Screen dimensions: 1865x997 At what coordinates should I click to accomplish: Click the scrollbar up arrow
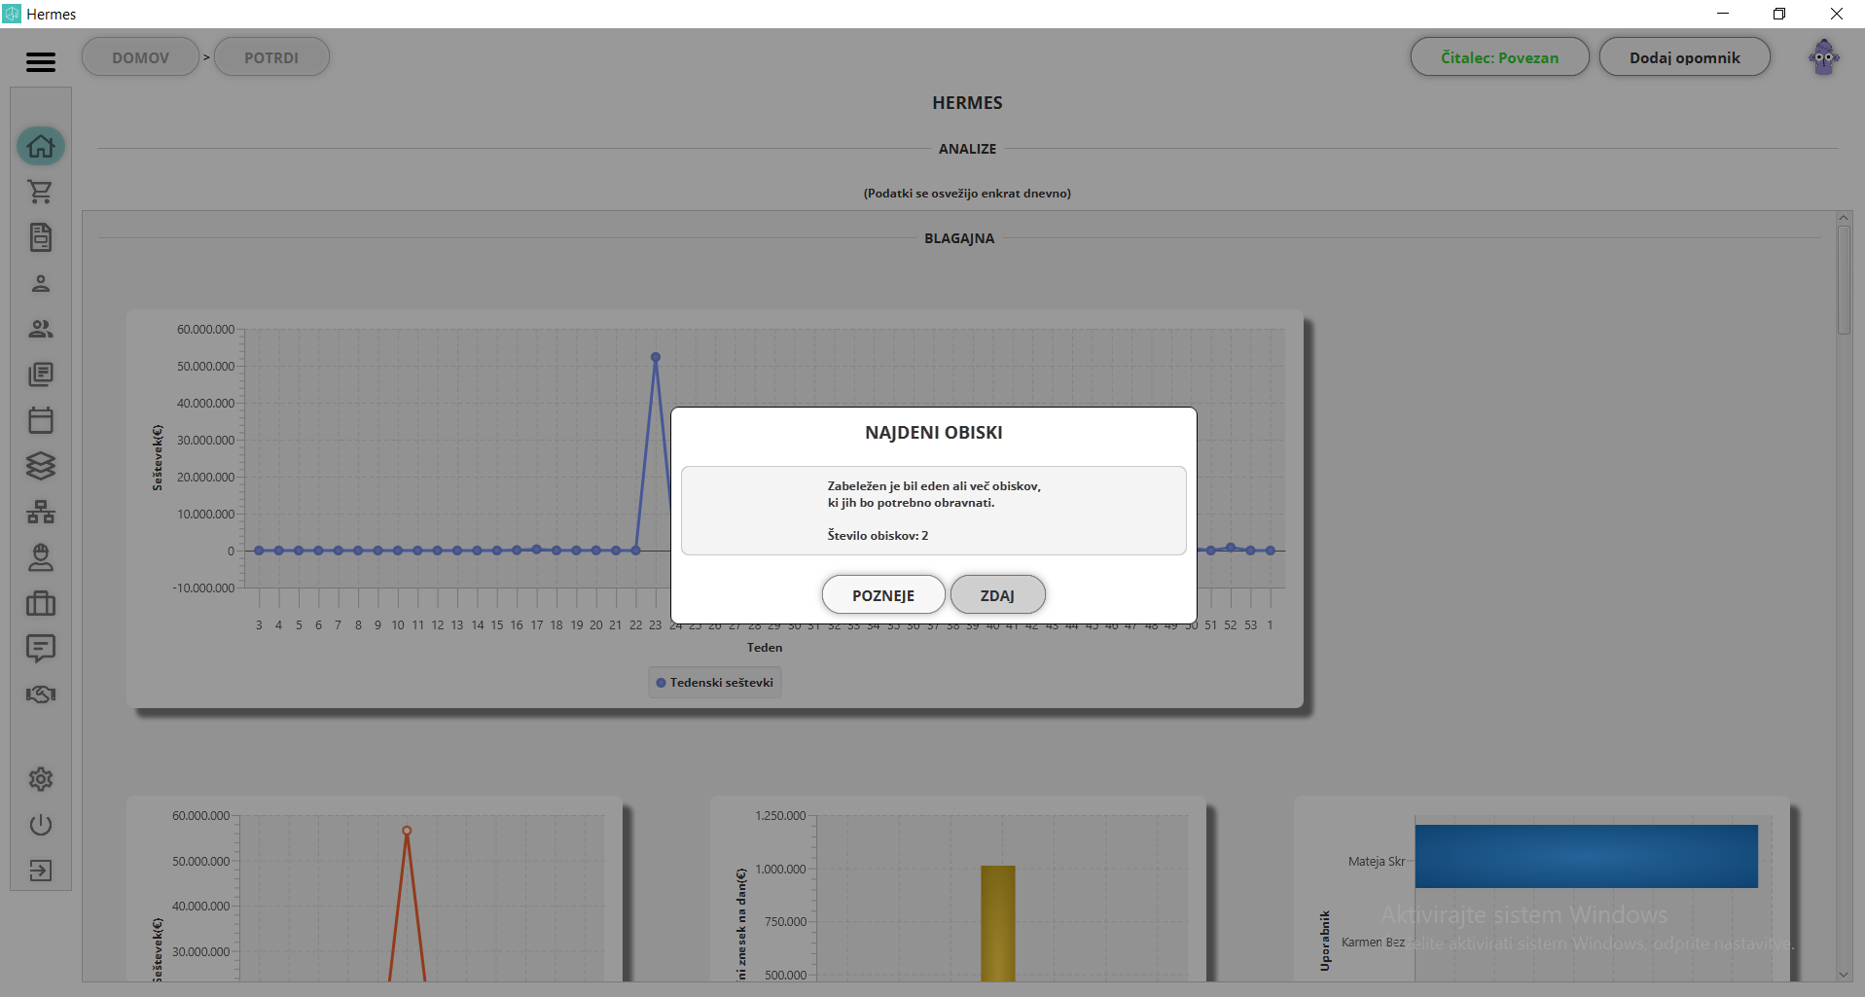tap(1844, 218)
